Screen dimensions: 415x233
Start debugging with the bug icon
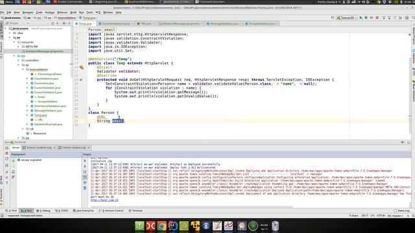[366, 17]
